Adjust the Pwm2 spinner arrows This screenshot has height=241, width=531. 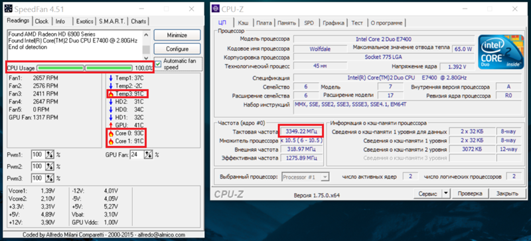point(49,167)
